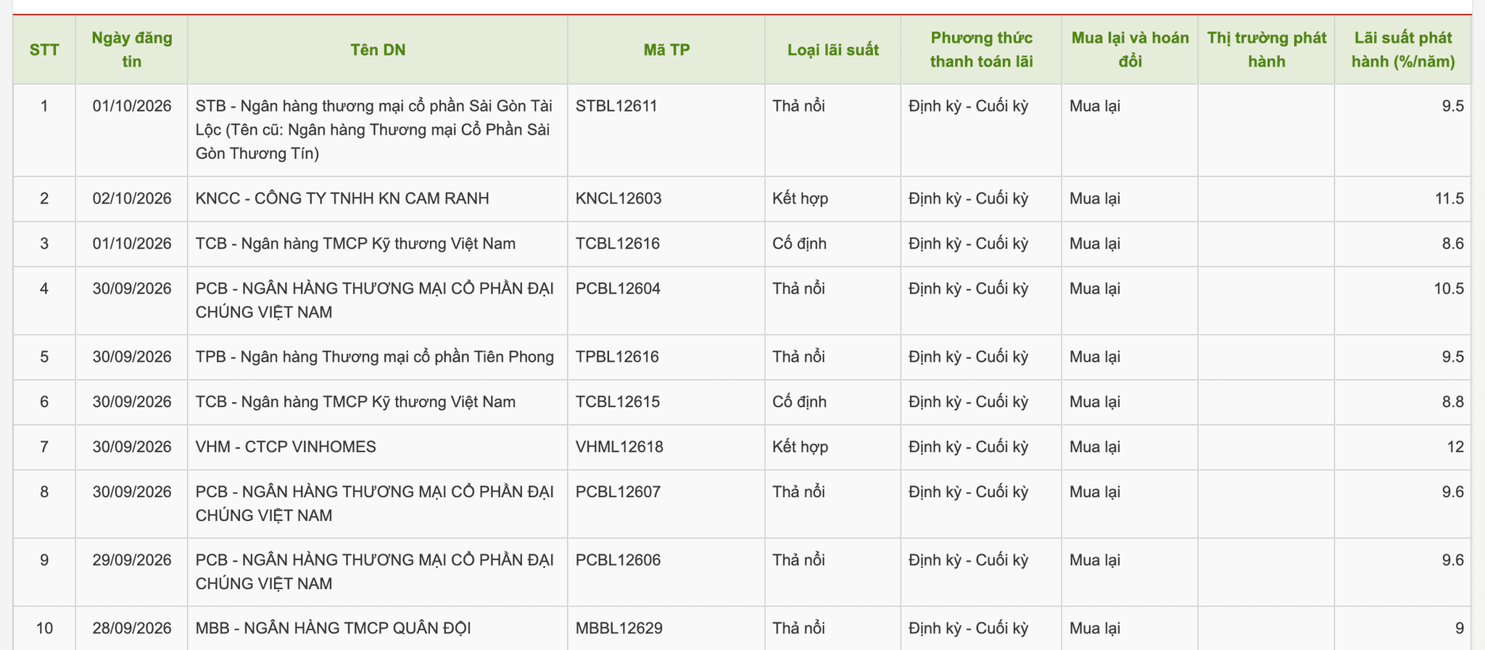Select bond code STBL12611

(x=616, y=107)
